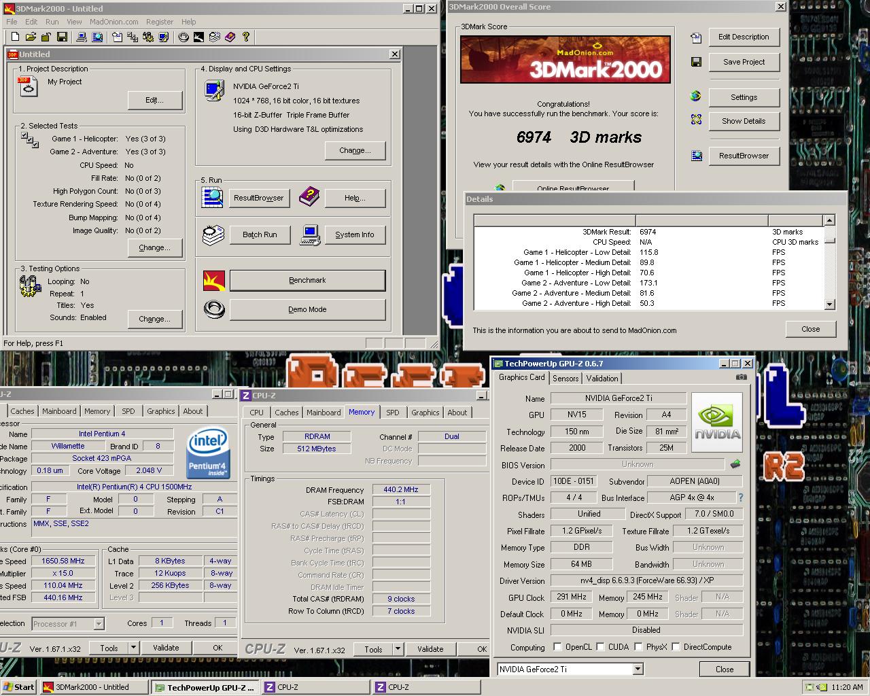Image resolution: width=870 pixels, height=696 pixels.
Task: Click the large Benchmark button
Action: (307, 280)
